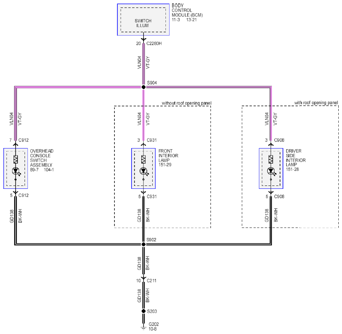Click the C908 label at pin 3
342x334 pixels.
pyautogui.click(x=279, y=140)
